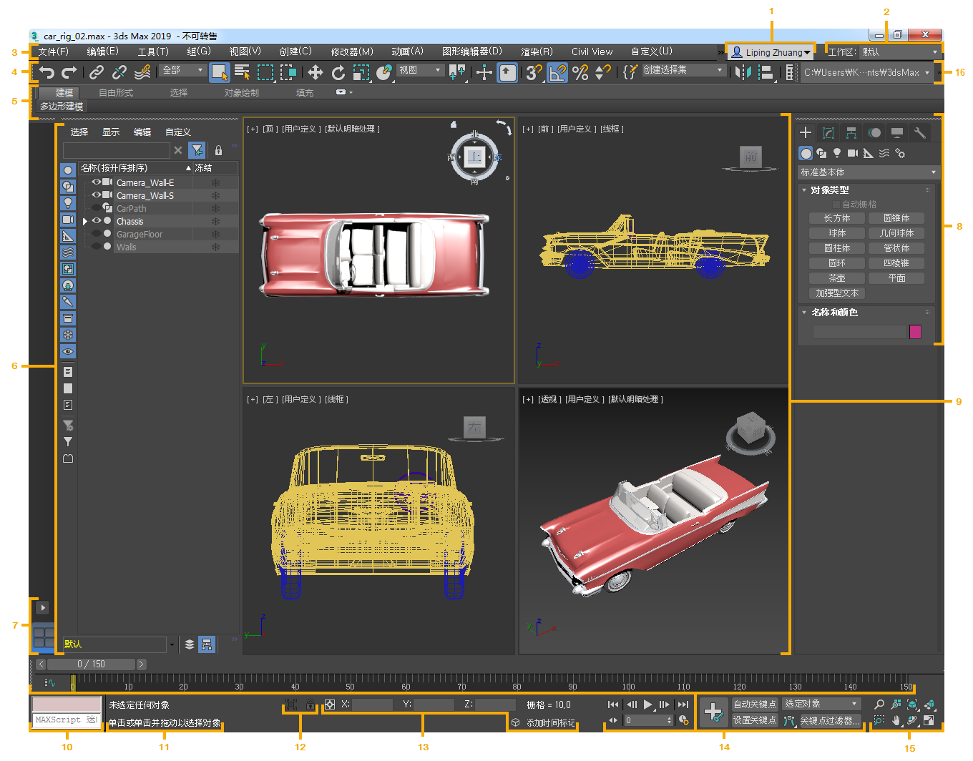
Task: Open the 渲染(R) menu
Action: pos(537,51)
